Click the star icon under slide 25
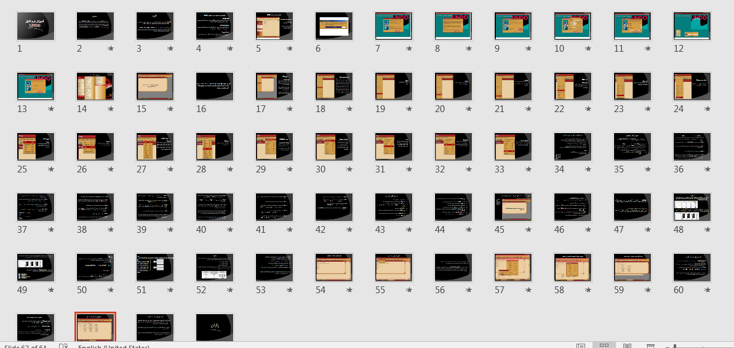The height and width of the screenshot is (348, 734). click(51, 169)
